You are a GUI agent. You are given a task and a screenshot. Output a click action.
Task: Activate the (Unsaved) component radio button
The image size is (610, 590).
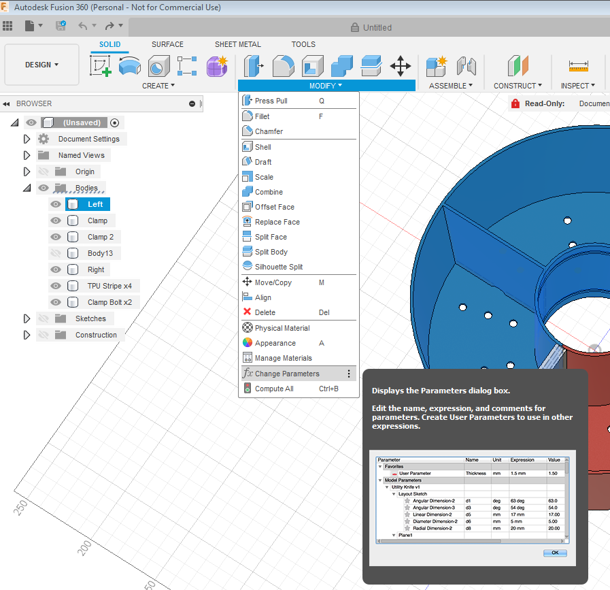tap(114, 122)
